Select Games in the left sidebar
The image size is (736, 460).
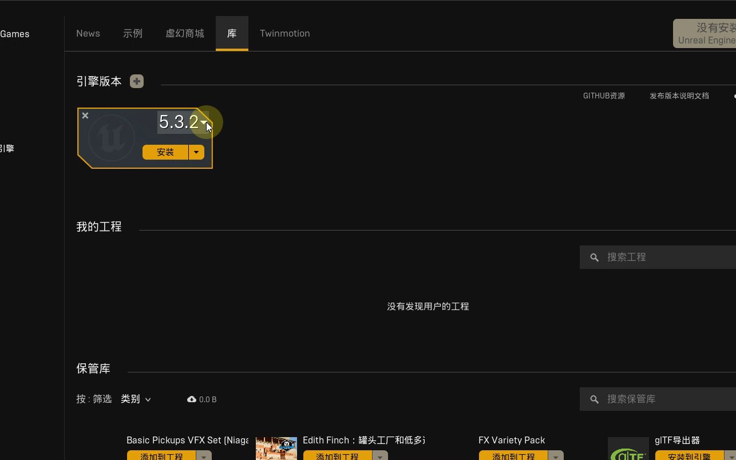point(15,34)
